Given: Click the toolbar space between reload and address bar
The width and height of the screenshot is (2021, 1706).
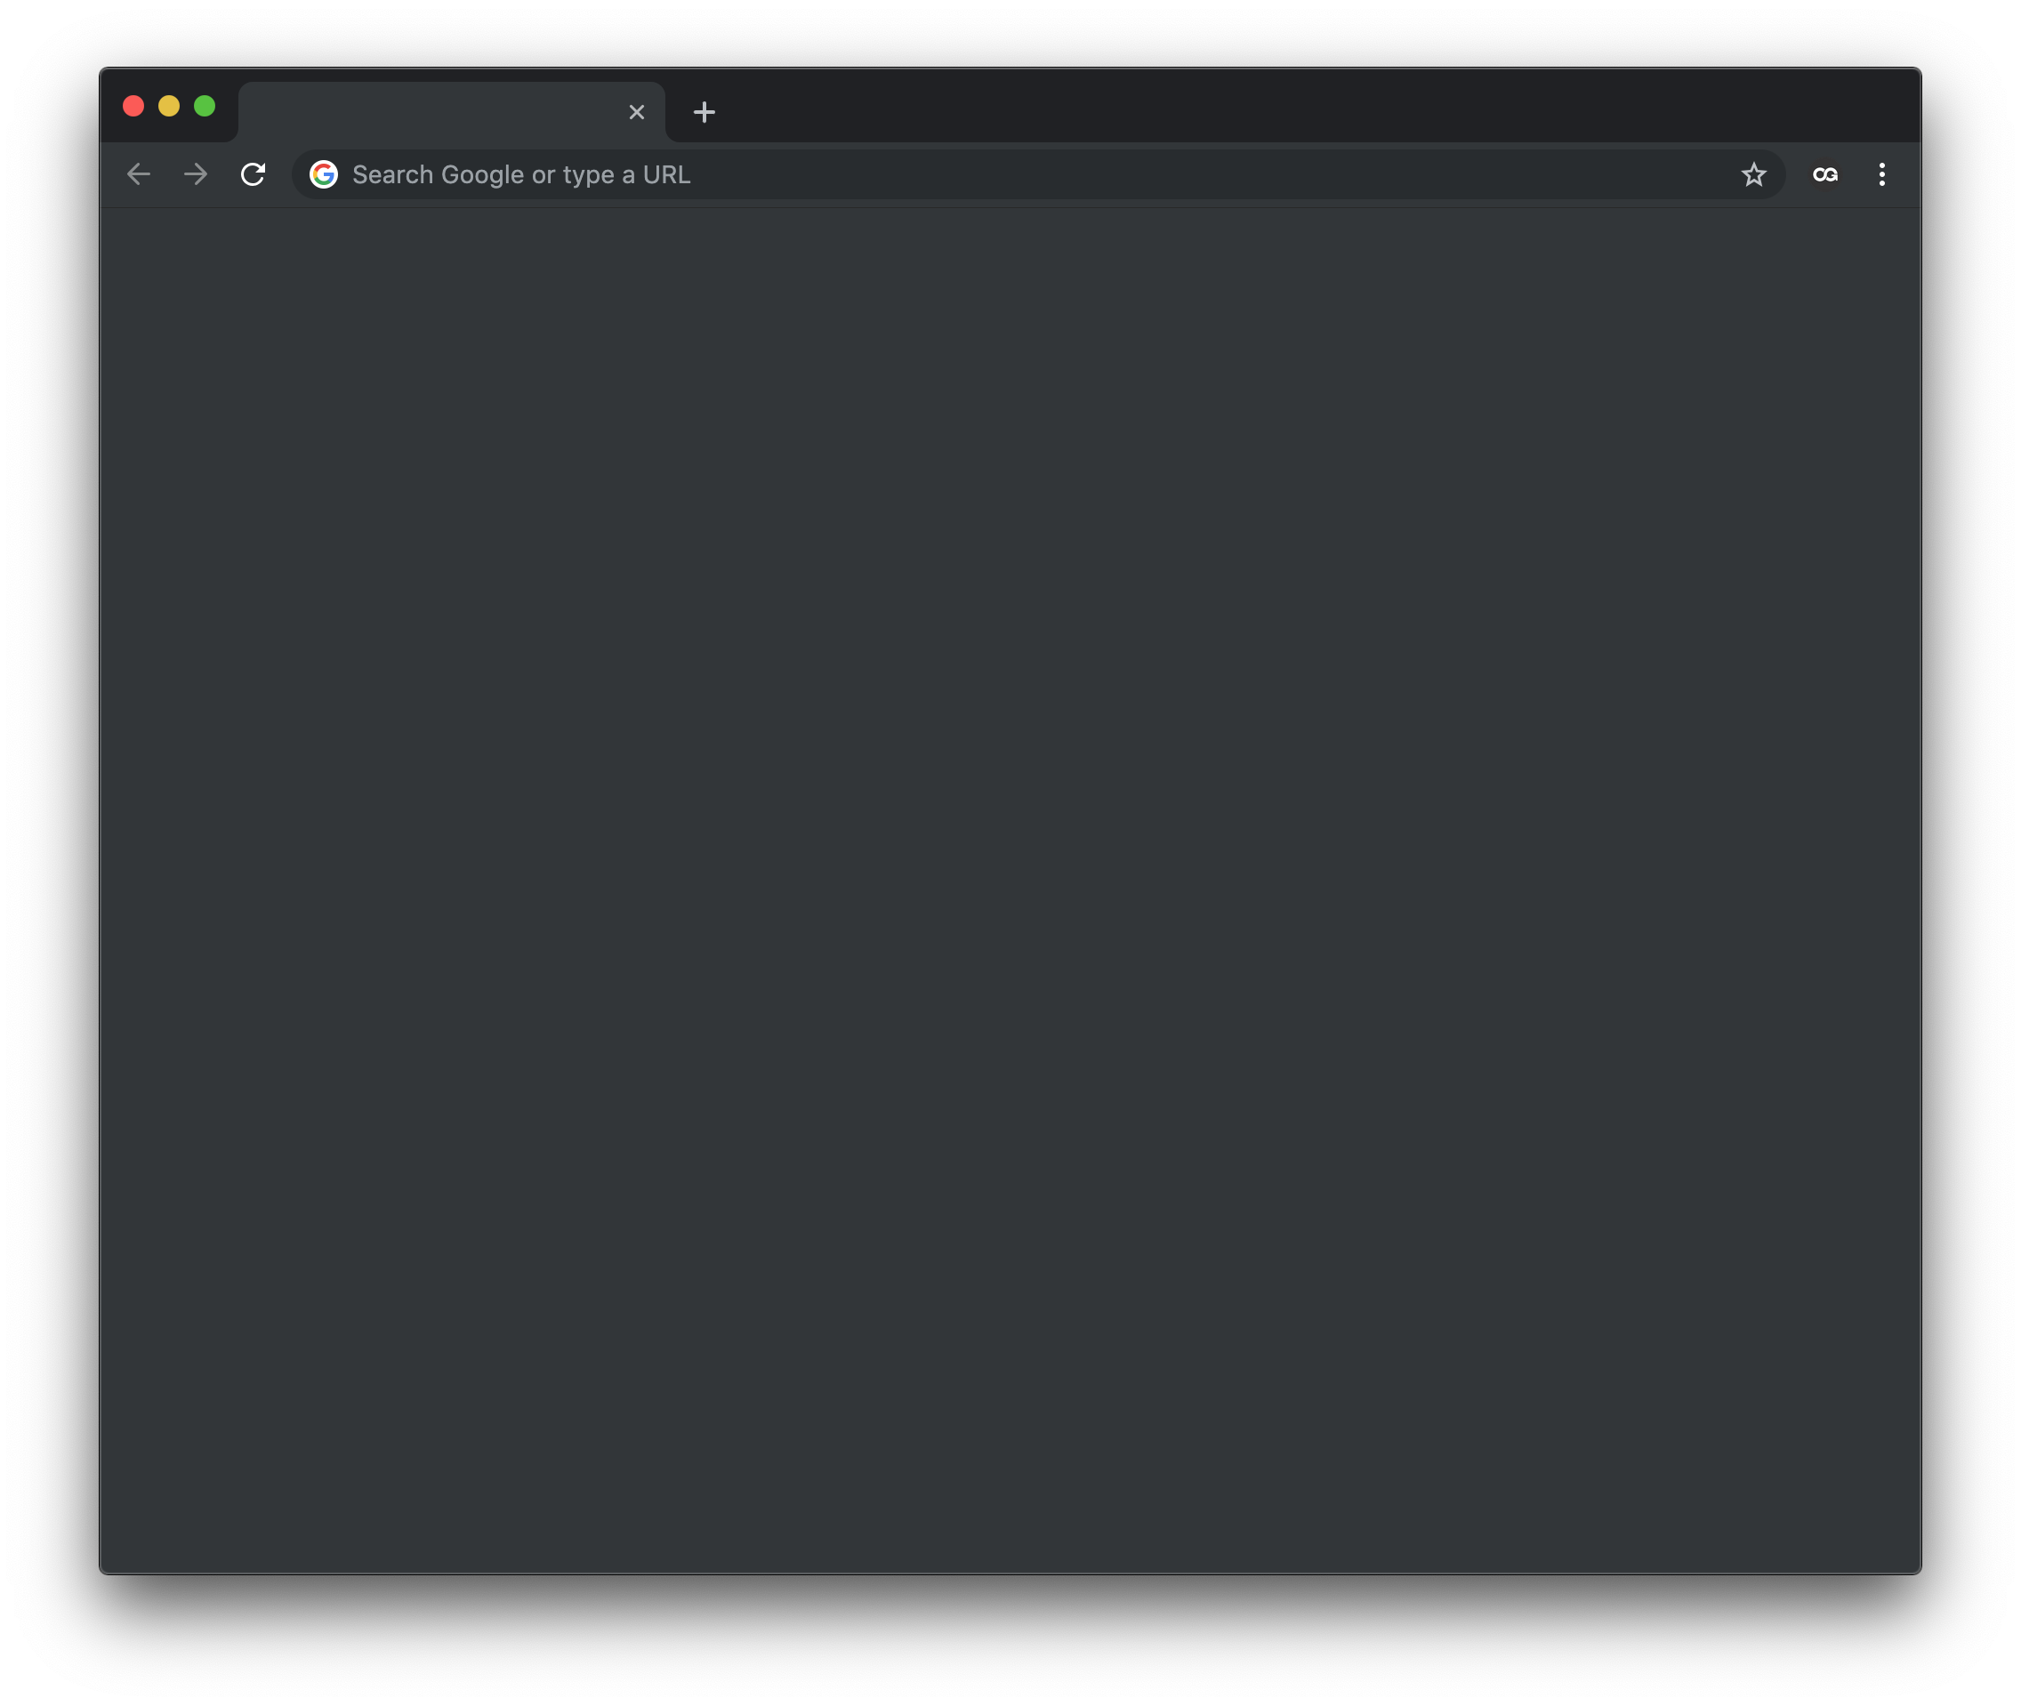Looking at the screenshot, I should pyautogui.click(x=280, y=174).
